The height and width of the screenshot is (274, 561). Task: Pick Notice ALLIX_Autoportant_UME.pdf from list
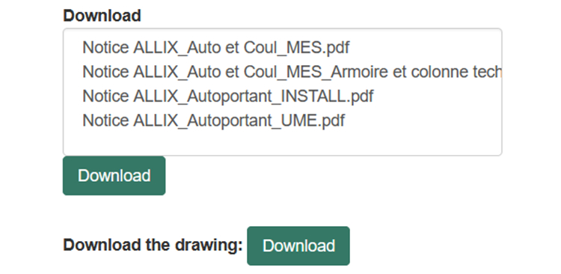pos(283,121)
